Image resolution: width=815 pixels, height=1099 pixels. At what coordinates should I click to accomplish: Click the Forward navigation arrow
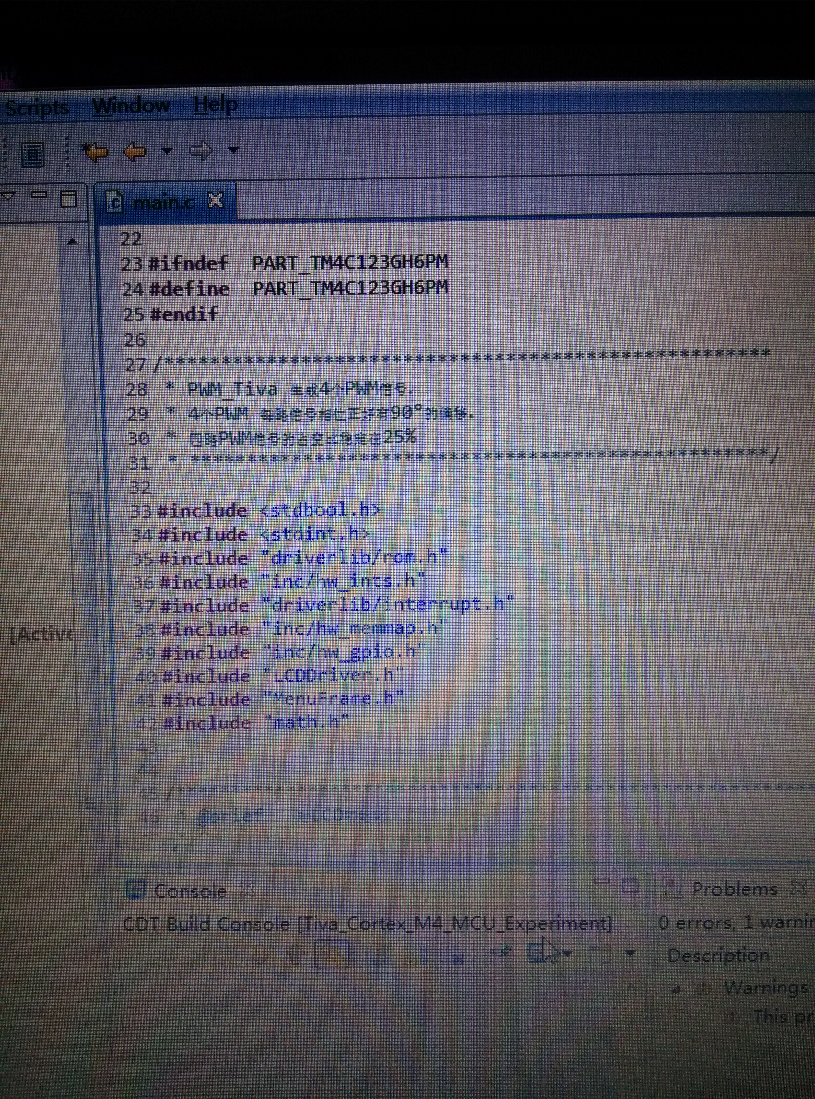pyautogui.click(x=201, y=150)
